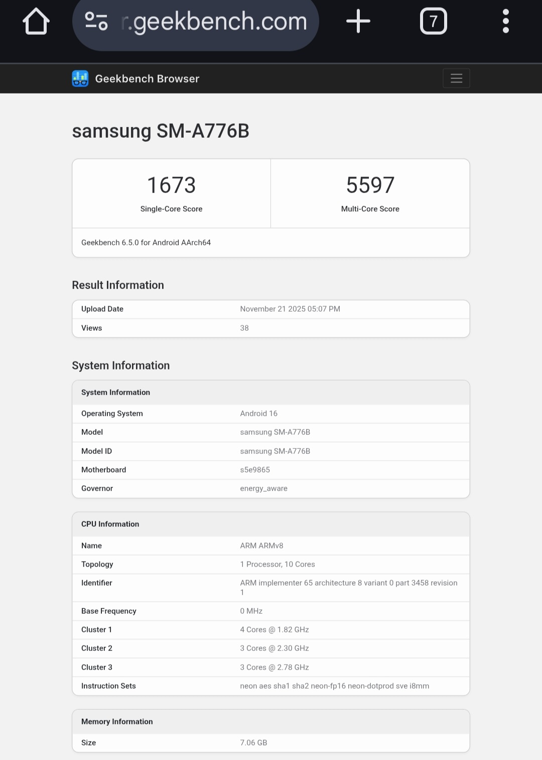Click the Memory Information table header
542x760 pixels.
click(271, 721)
